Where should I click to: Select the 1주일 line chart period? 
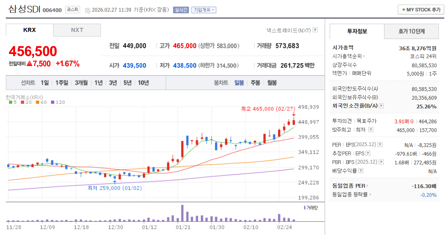[x=62, y=83]
